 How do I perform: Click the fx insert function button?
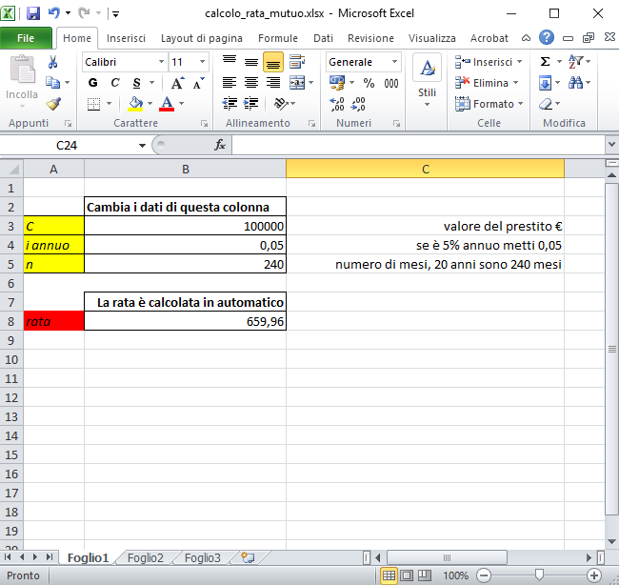220,145
